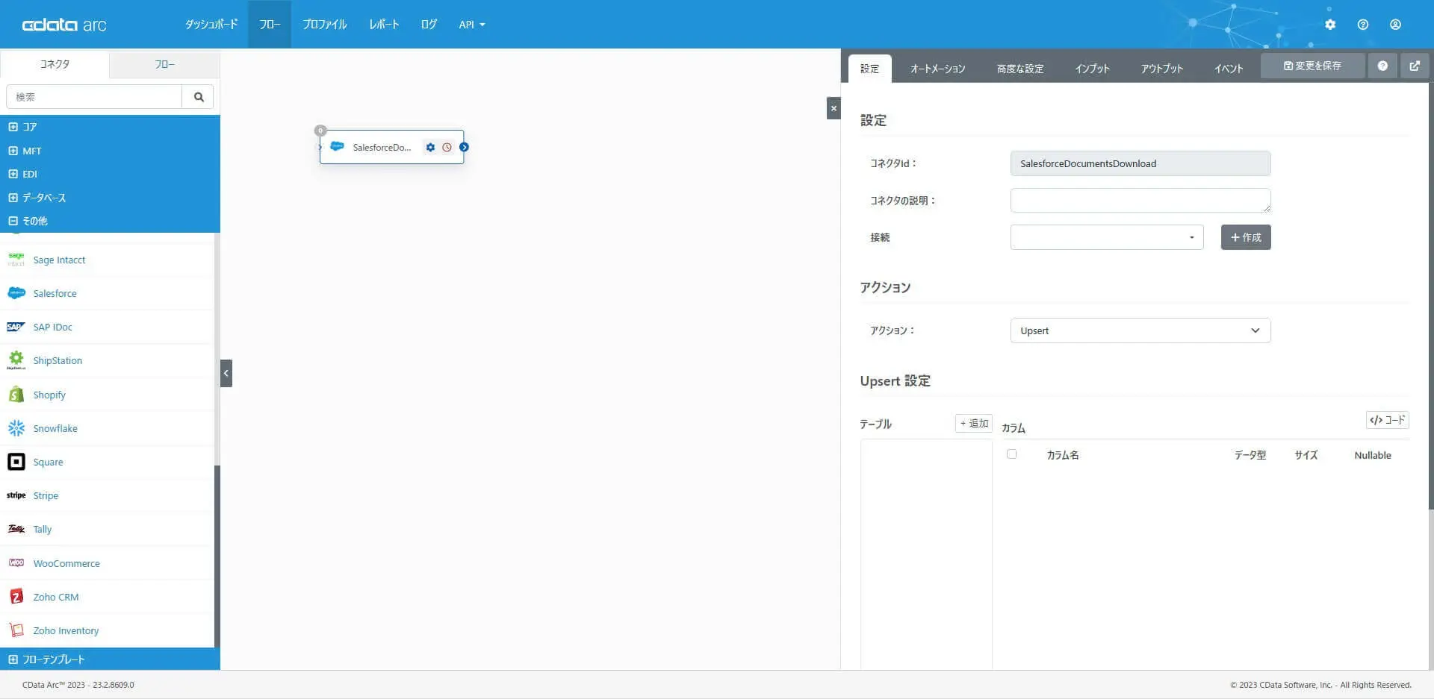Switch to the オートメーション tab
The image size is (1434, 699).
point(937,69)
